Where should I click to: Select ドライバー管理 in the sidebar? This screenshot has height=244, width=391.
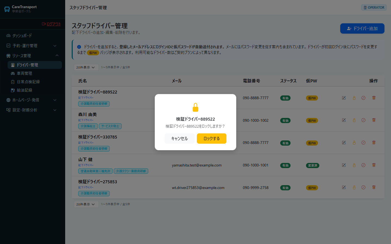[x=35, y=65]
